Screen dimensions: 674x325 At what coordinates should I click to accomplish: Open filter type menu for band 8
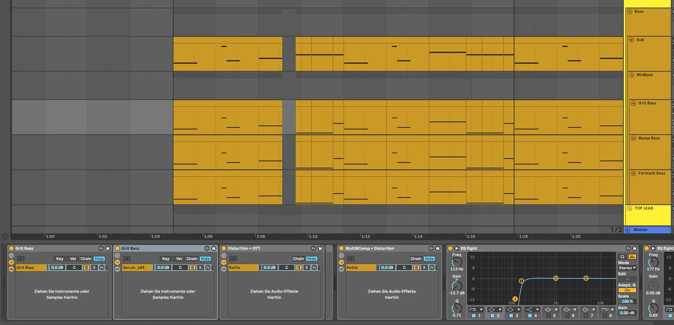tap(607, 309)
